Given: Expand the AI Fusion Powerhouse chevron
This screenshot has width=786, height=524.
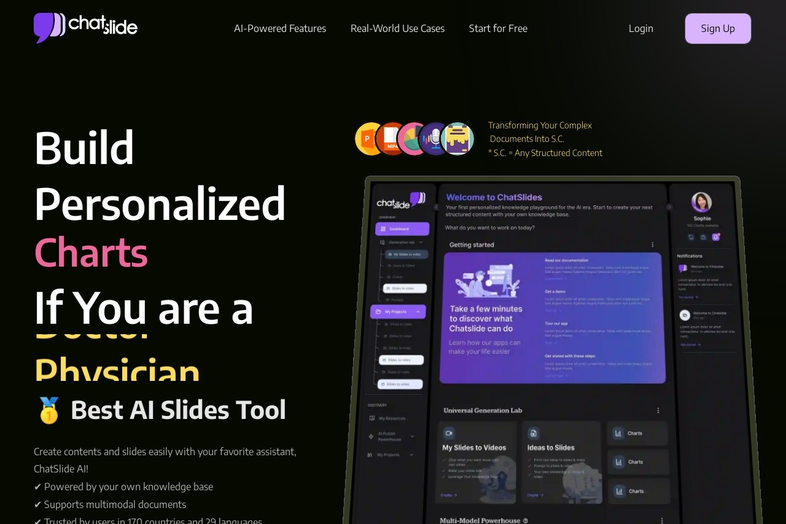Looking at the screenshot, I should coord(412,436).
